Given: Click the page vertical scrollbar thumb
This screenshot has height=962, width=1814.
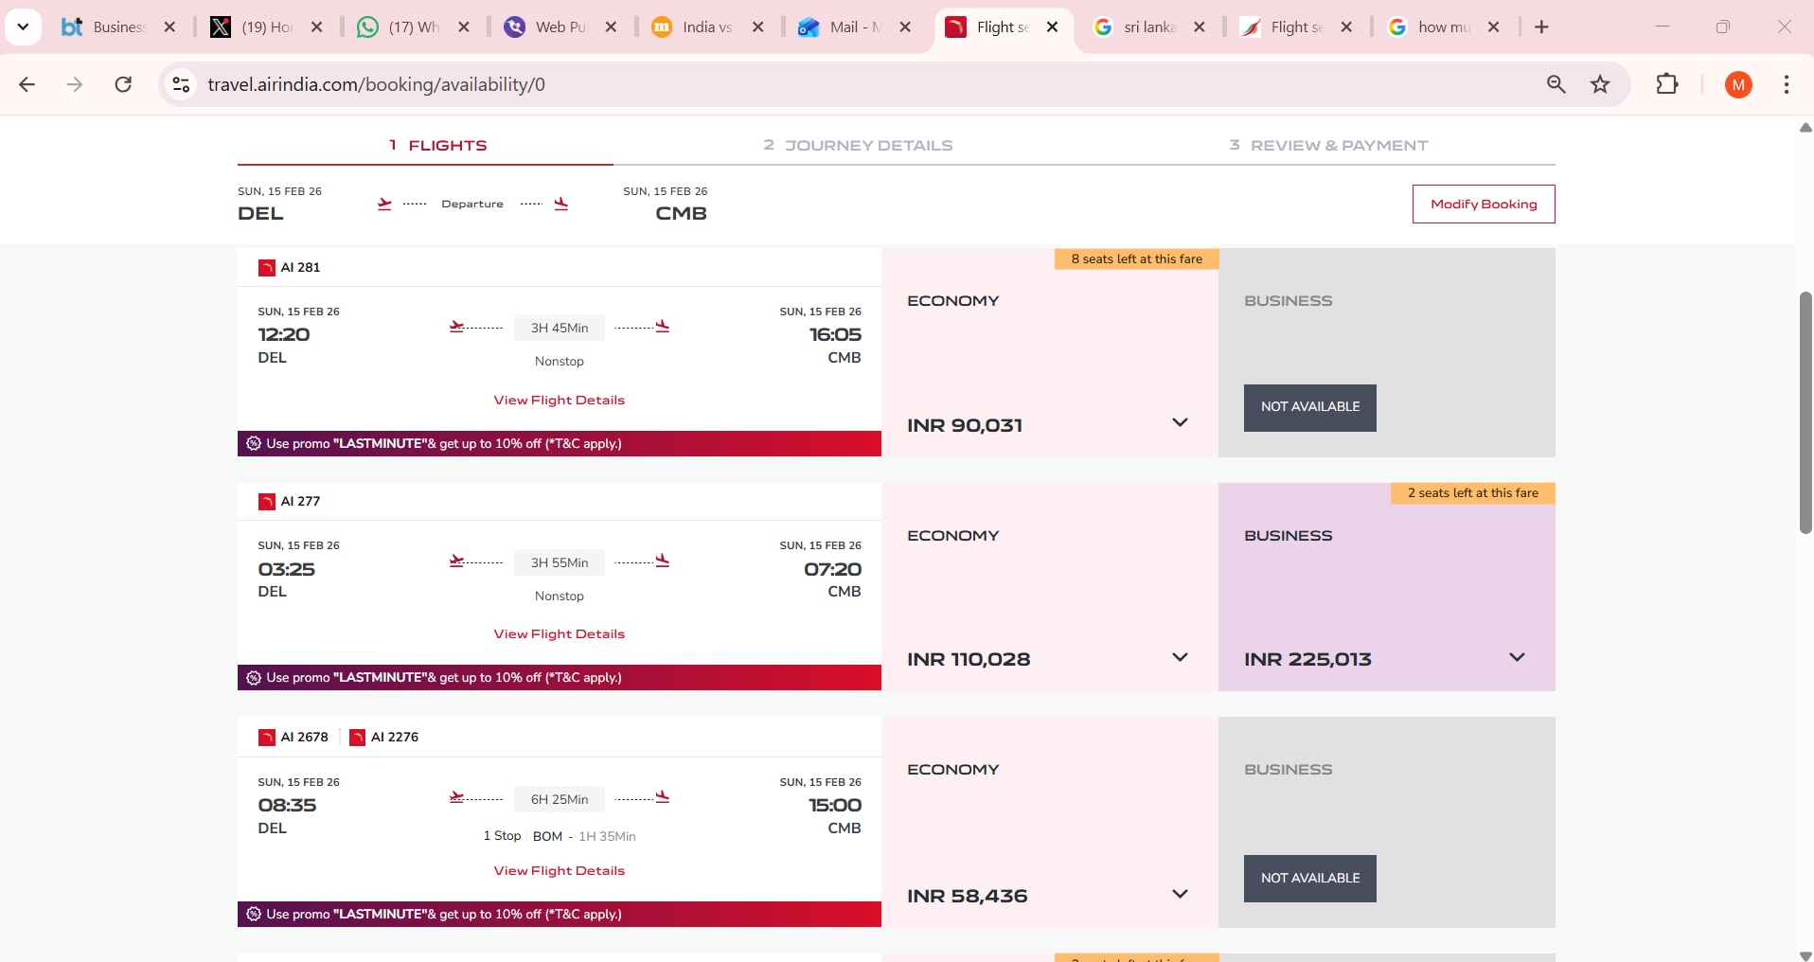Looking at the screenshot, I should [x=1805, y=413].
